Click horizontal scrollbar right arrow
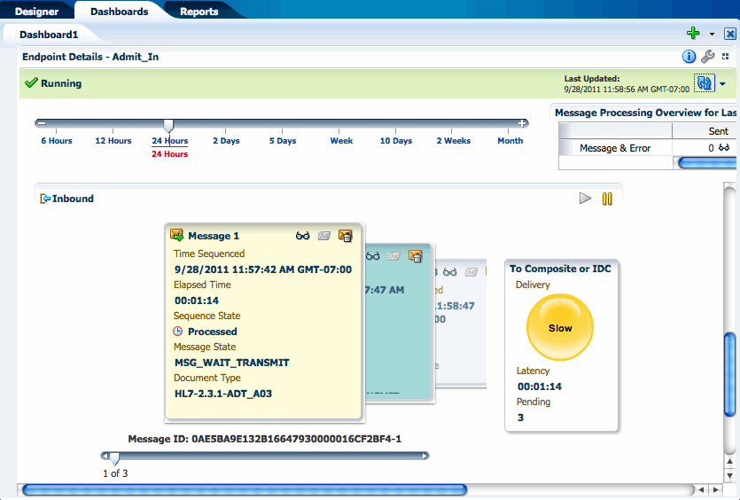Screen dimensions: 740x500 716,489
